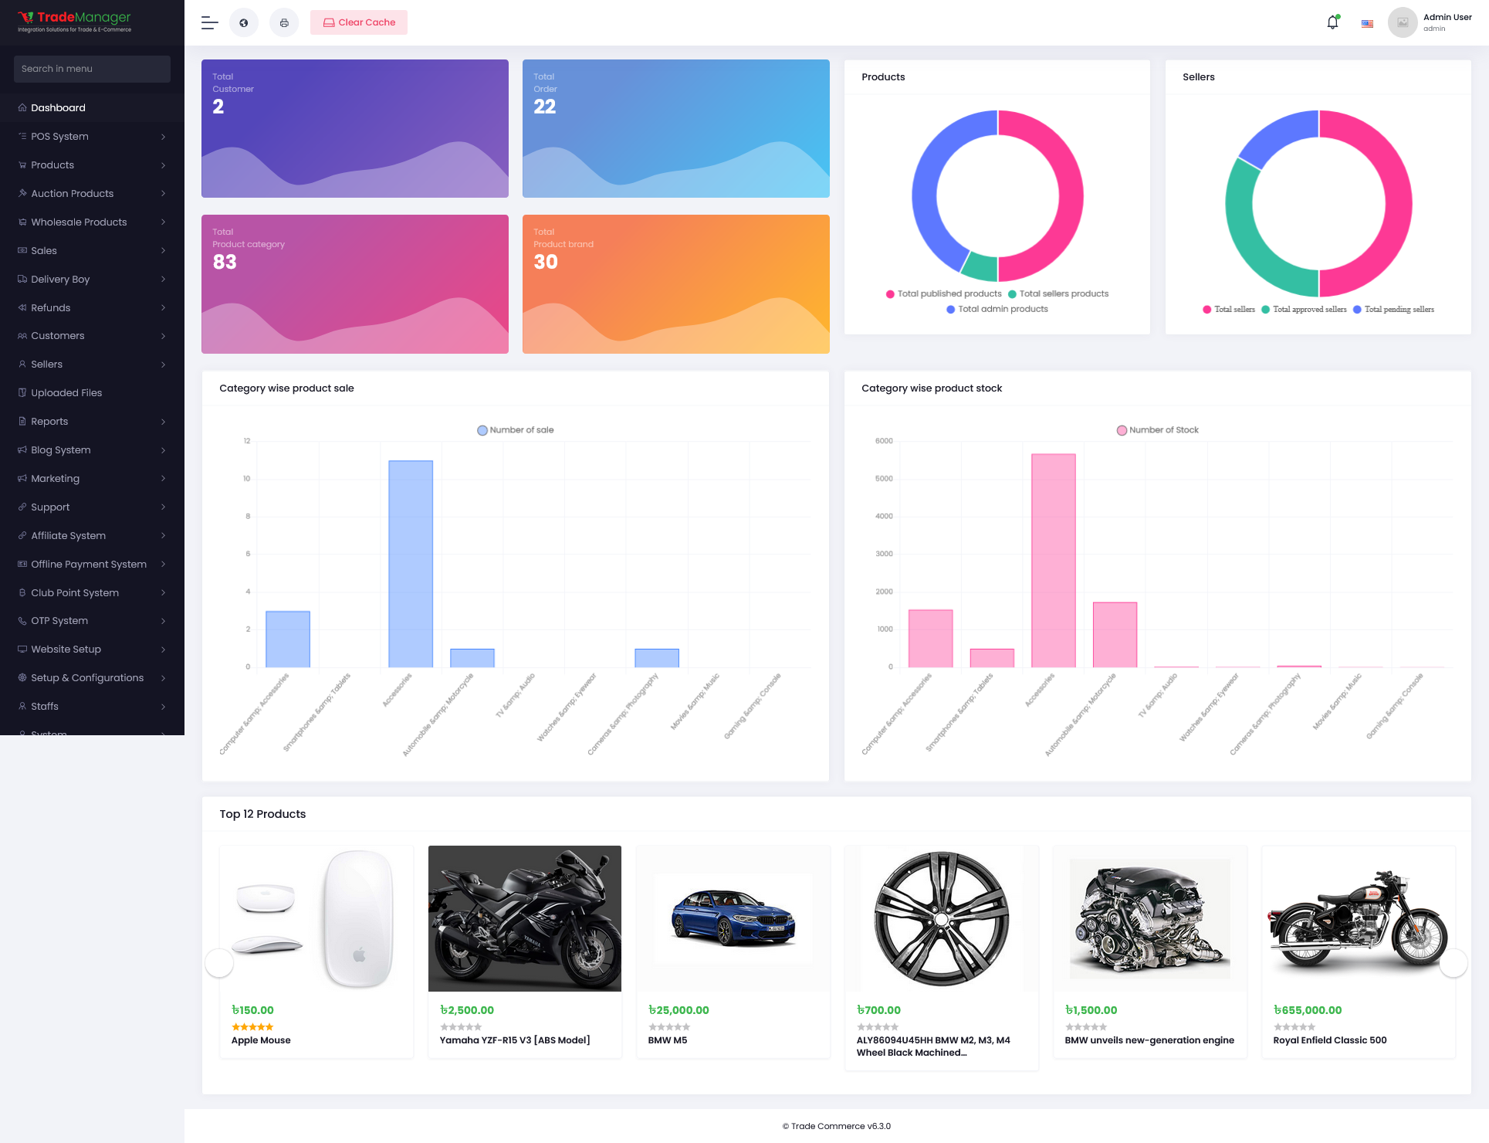Expand the Products menu chevron
This screenshot has width=1489, height=1143.
tap(163, 165)
